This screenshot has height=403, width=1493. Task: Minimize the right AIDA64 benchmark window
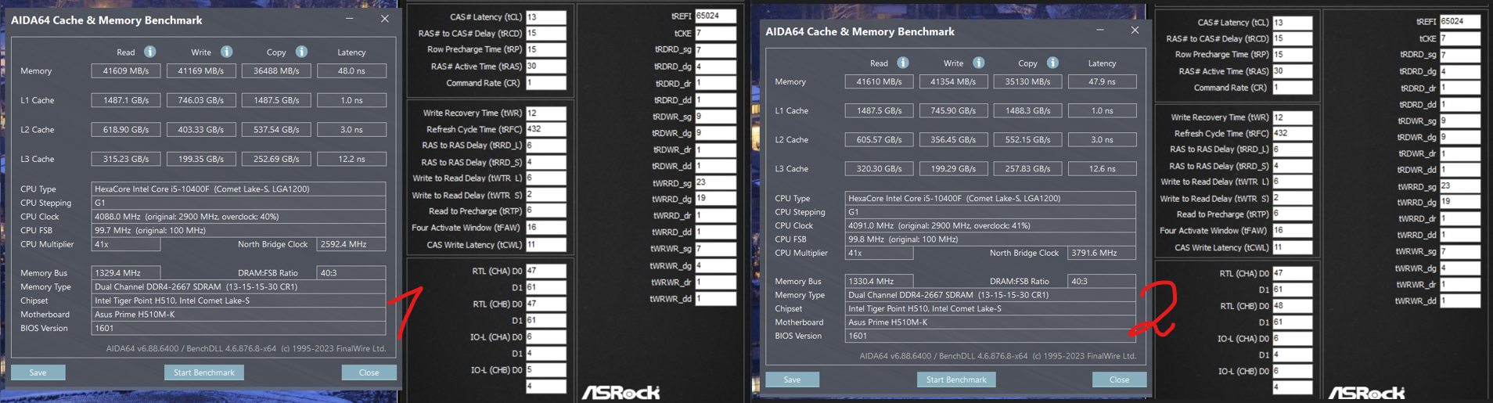click(x=1100, y=30)
